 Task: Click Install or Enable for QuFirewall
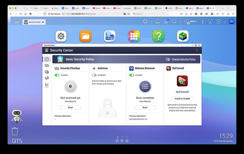[x=182, y=98]
